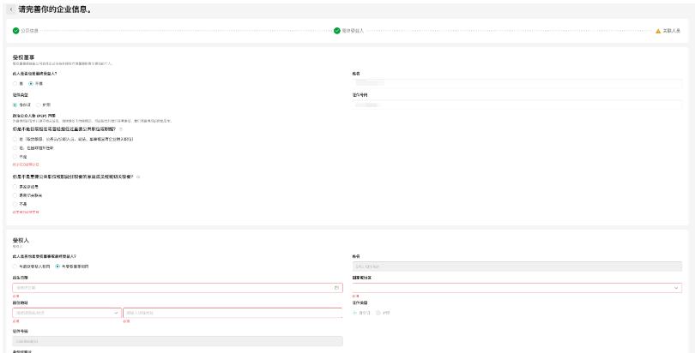
Task: Open the calendar icon in the birth date field
Action: tap(336, 288)
